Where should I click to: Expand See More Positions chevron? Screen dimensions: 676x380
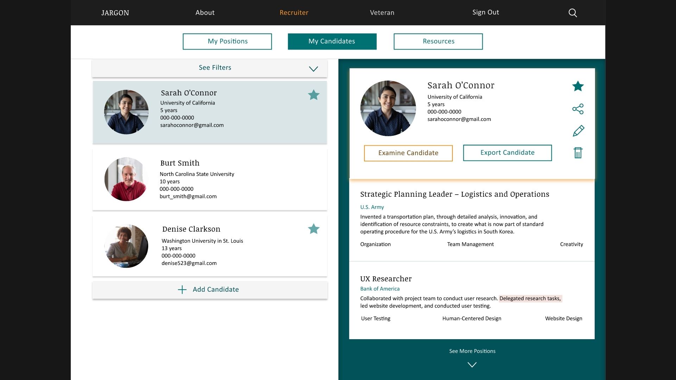point(472,365)
